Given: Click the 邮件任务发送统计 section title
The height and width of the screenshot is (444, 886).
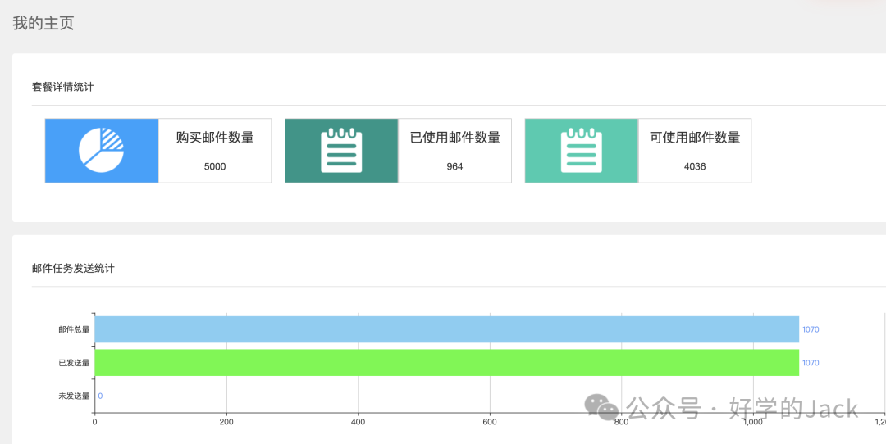Looking at the screenshot, I should pyautogui.click(x=74, y=269).
